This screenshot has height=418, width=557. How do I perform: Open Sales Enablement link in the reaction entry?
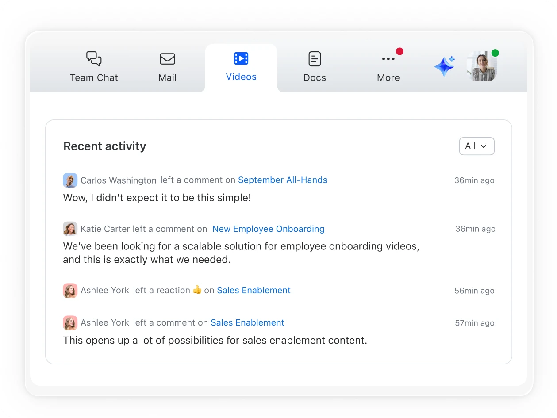coord(254,291)
